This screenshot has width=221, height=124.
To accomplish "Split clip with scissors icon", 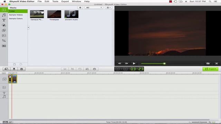I will pyautogui.click(x=65, y=69).
